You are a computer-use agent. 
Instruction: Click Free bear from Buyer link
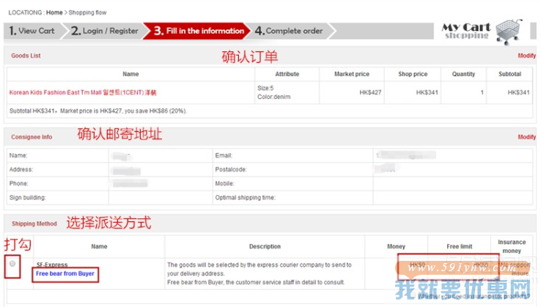pyautogui.click(x=65, y=273)
